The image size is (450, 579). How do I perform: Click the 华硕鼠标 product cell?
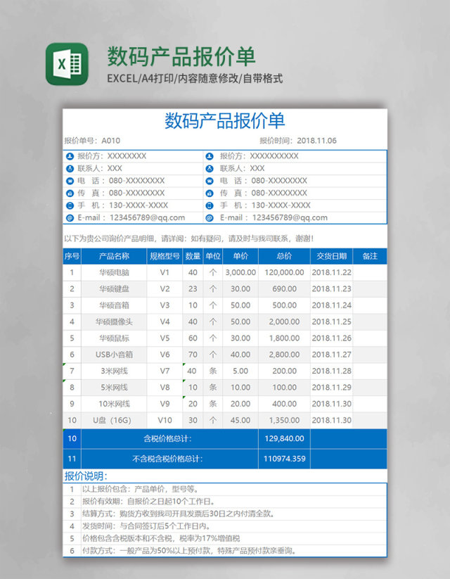[x=114, y=338]
